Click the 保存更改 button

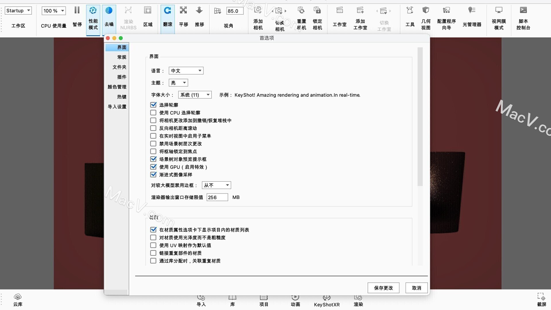[383, 288]
